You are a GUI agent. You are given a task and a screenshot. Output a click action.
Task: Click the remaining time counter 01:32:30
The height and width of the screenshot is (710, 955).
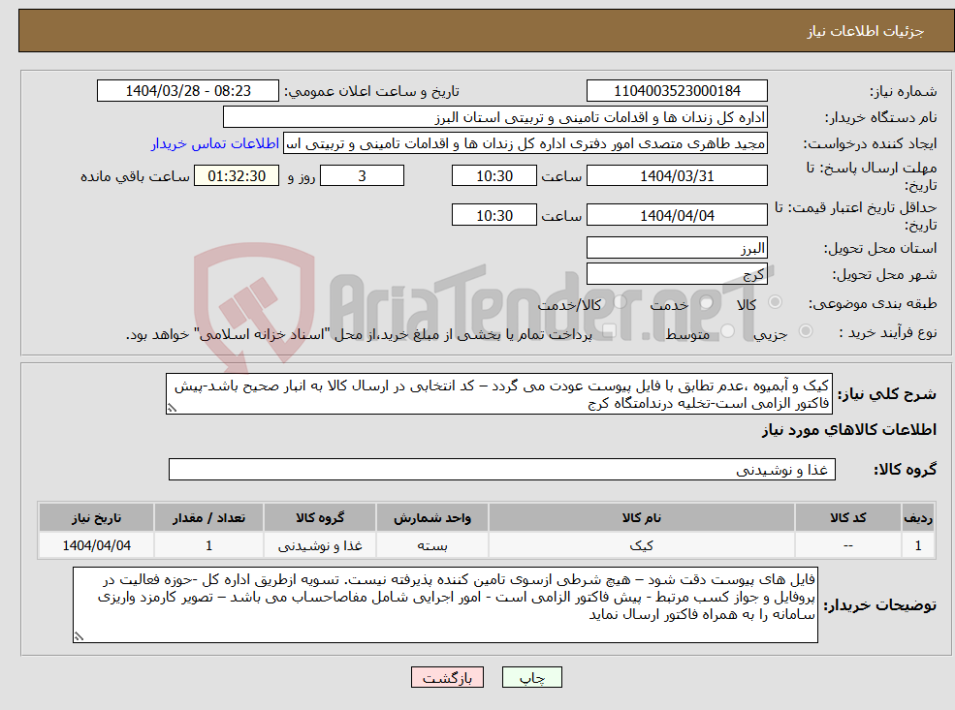coord(237,176)
